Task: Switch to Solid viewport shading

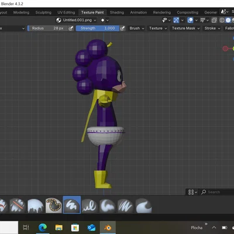Action: point(228,20)
